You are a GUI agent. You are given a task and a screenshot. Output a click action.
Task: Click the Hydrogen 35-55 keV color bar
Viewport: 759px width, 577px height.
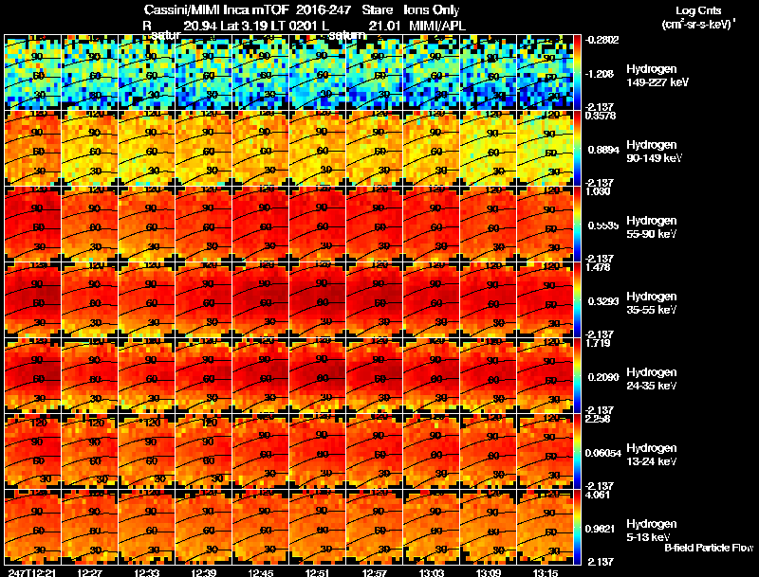tap(578, 299)
